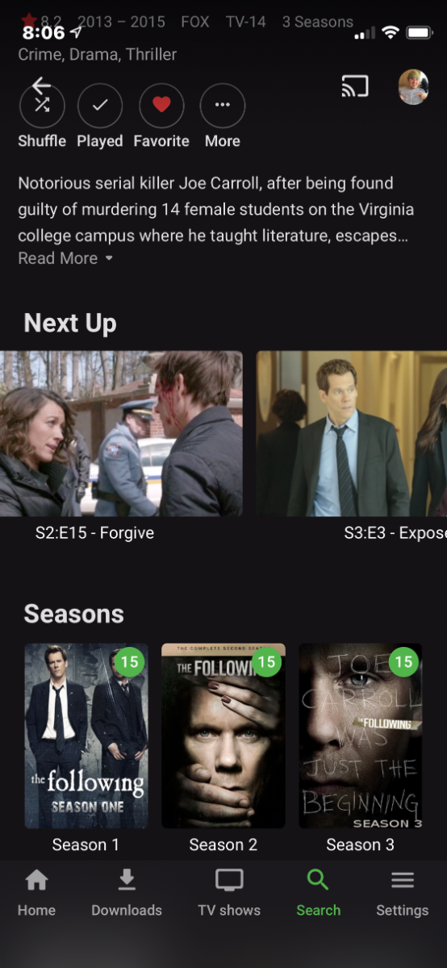447x968 pixels.
Task: Open the Season 3 poster
Action: [361, 736]
